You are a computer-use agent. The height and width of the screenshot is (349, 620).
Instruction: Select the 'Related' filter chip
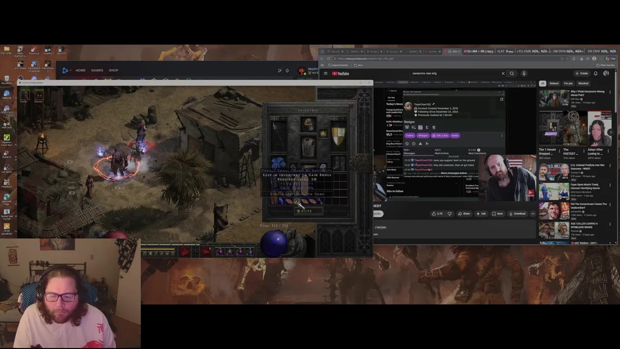[x=554, y=83]
